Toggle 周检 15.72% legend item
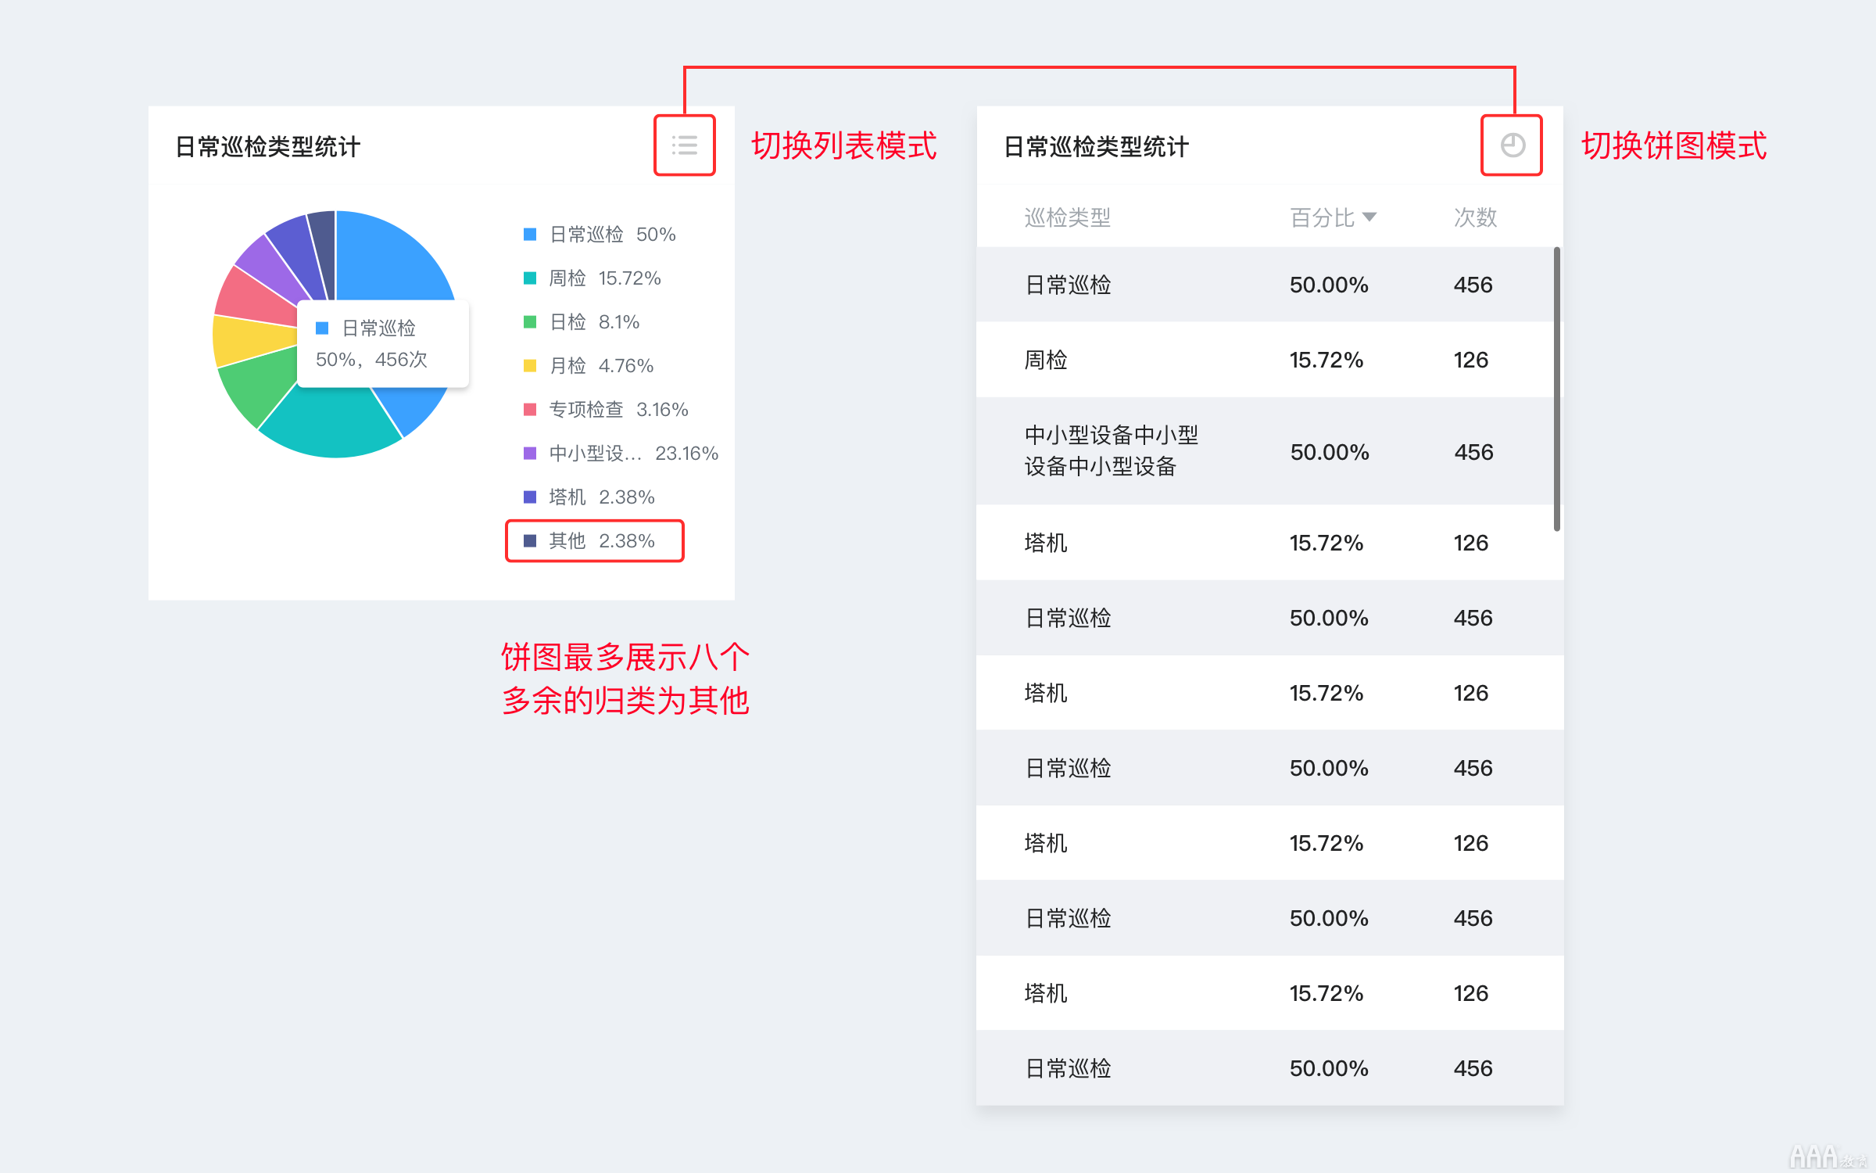Viewport: 1876px width, 1173px height. pos(592,278)
